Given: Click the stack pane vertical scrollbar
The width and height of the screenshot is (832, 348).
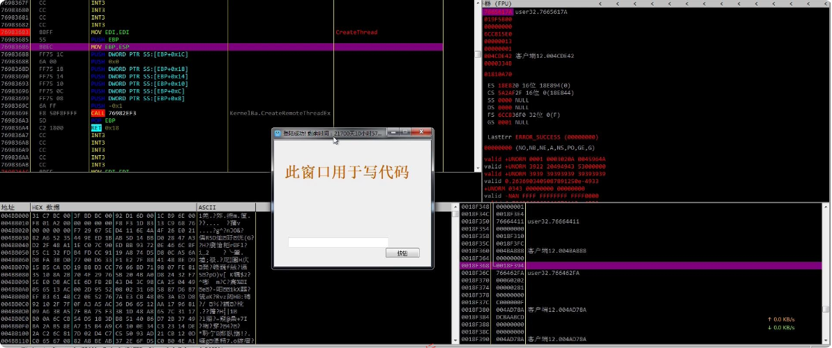Looking at the screenshot, I should point(827,272).
